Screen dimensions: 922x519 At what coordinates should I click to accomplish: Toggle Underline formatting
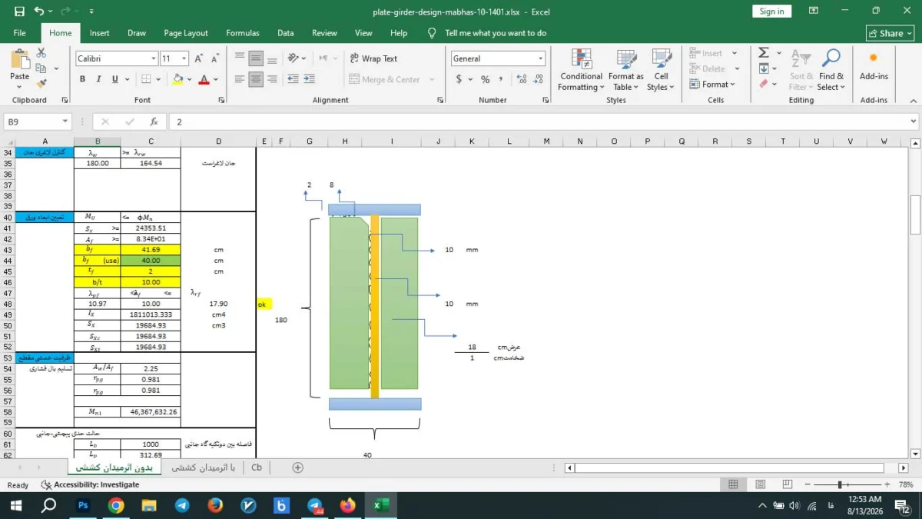[x=115, y=79]
